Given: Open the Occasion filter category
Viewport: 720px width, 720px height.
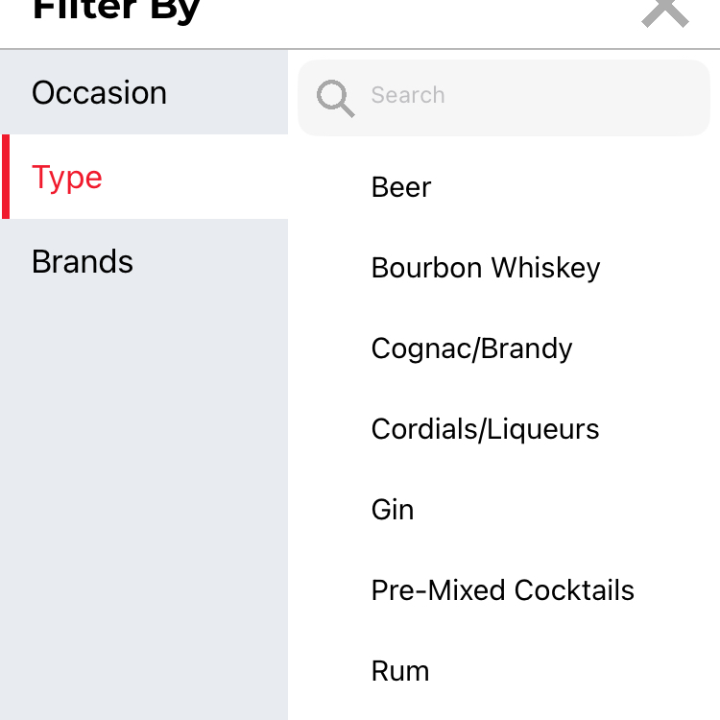Looking at the screenshot, I should pos(144,92).
